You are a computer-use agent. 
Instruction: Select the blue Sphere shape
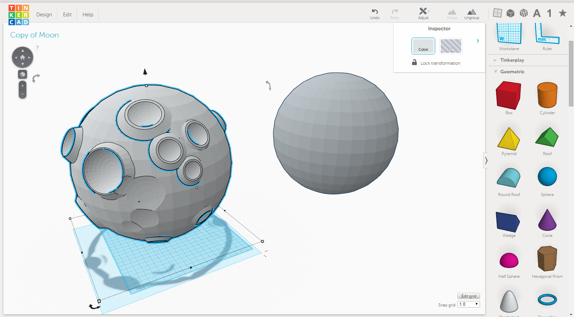coord(547,177)
